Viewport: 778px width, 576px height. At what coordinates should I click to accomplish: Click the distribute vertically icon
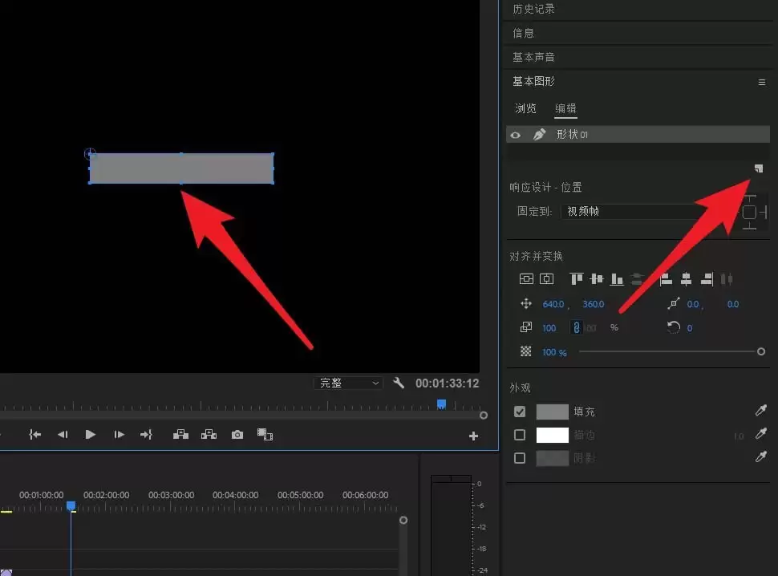coord(637,279)
